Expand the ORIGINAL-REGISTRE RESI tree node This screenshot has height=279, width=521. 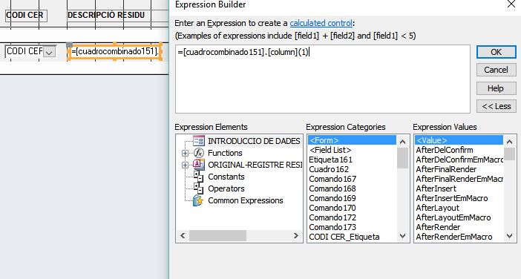click(x=185, y=165)
